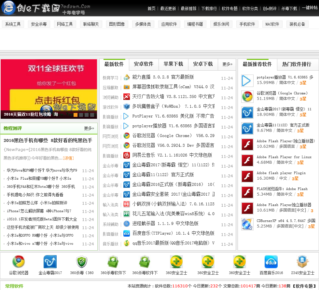Viewport: 319px width, 290px height.
Task: Open 一键转帖 in top navigation
Action: click(x=310, y=8)
